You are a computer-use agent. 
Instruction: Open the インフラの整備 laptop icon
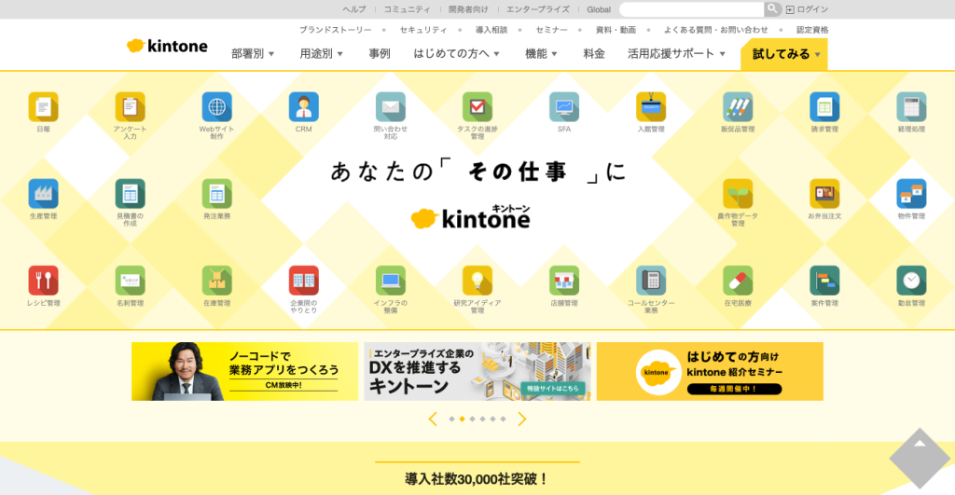coord(391,281)
